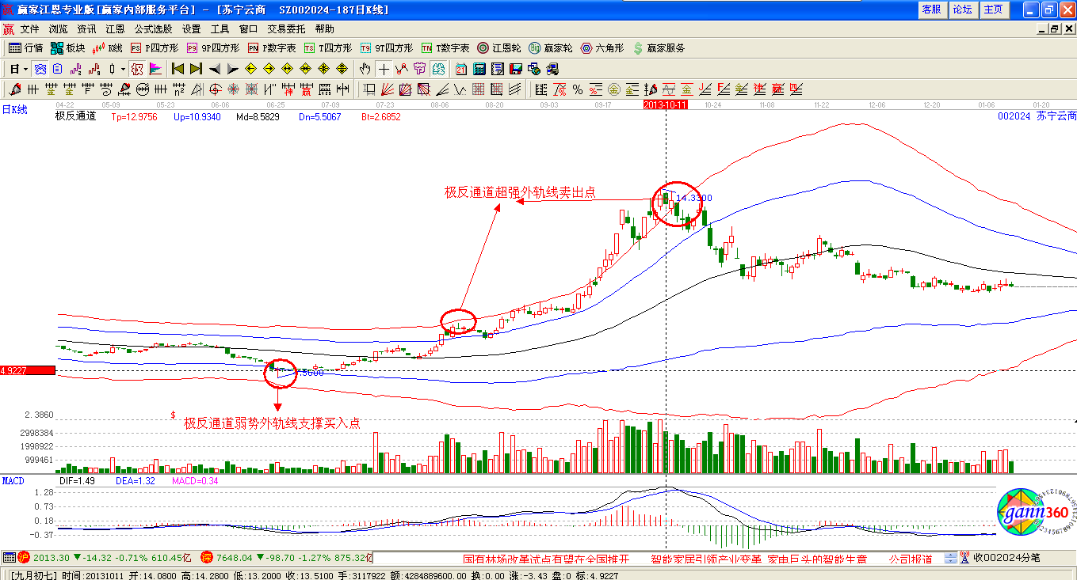The height and width of the screenshot is (580, 1077).
Task: Jump to first bar with skip-back arrow
Action: click(x=178, y=69)
